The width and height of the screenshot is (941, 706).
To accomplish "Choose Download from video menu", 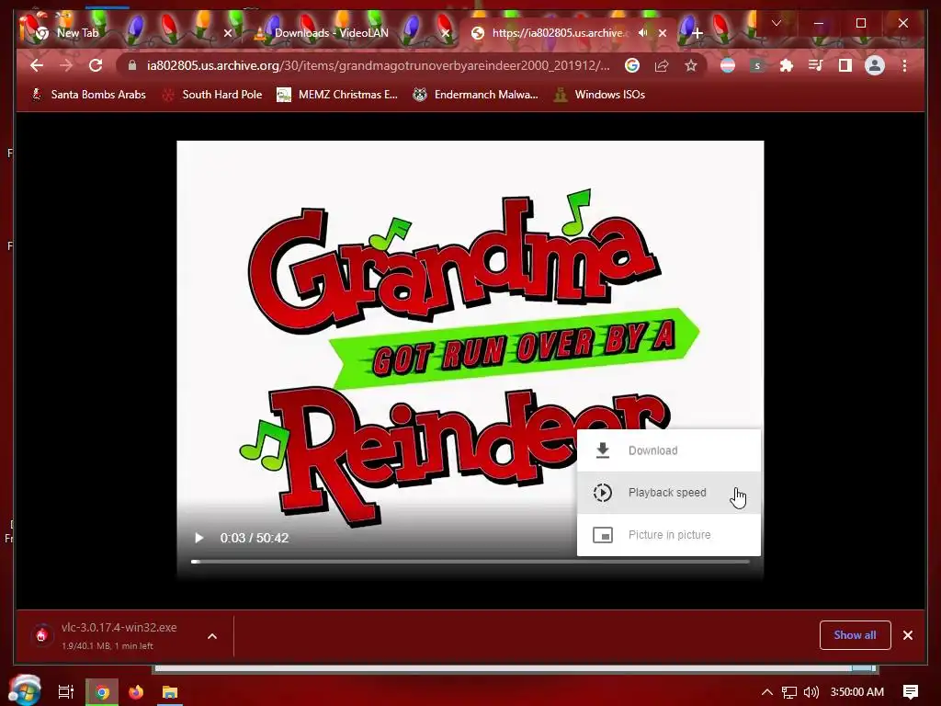I will (669, 450).
